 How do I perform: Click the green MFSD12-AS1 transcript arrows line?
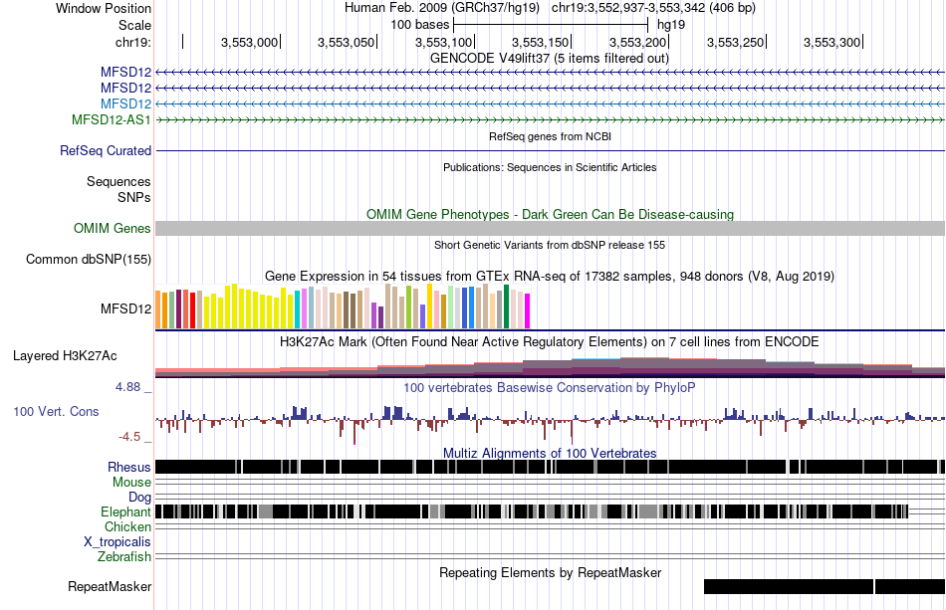click(x=551, y=120)
